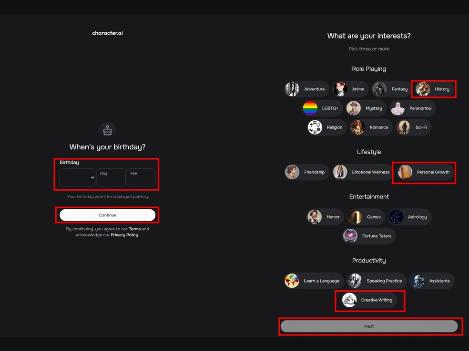
Task: Click the "When's your birthday?" heading
Action: tap(107, 147)
